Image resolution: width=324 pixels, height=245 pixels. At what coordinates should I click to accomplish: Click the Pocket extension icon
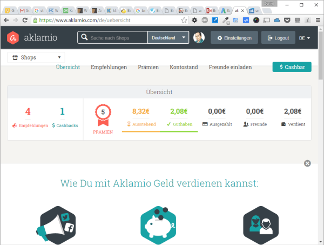(287, 20)
